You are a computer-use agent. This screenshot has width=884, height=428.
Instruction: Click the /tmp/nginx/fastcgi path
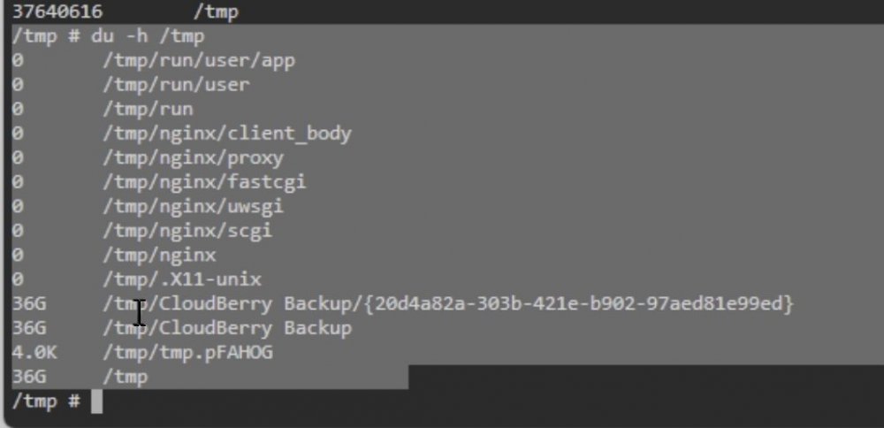204,182
